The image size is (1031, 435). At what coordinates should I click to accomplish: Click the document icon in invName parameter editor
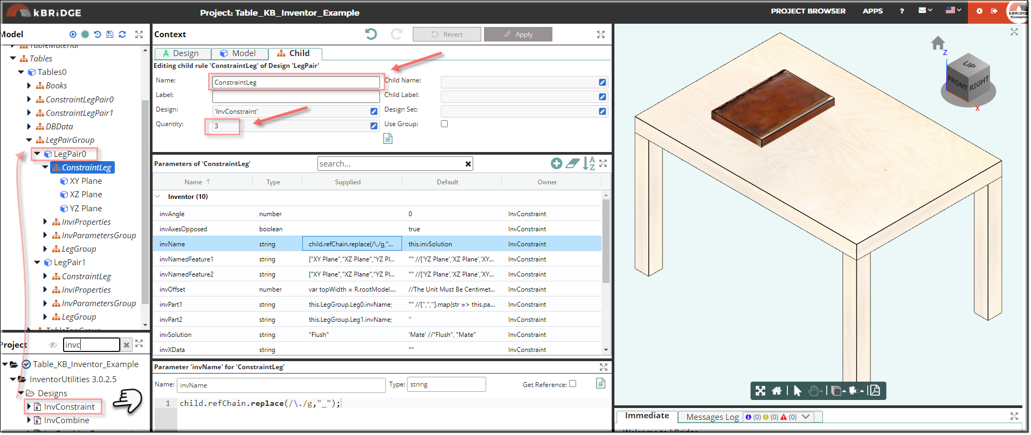pos(601,383)
